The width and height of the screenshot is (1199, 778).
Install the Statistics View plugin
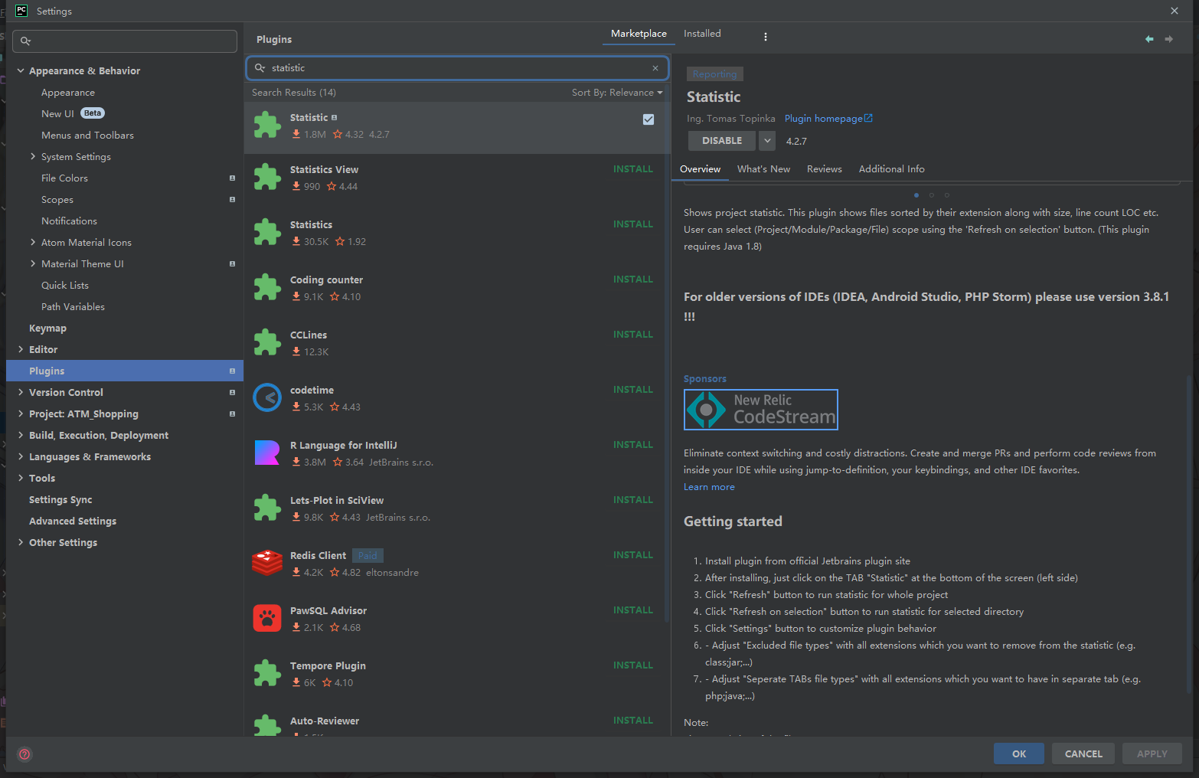click(x=633, y=169)
